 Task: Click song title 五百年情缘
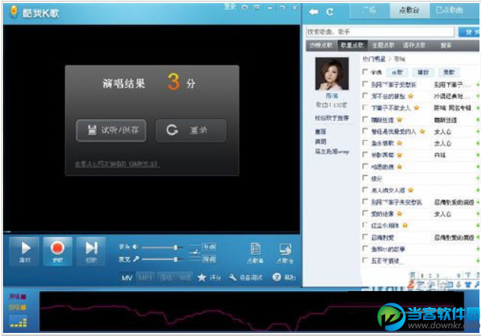click(385, 261)
